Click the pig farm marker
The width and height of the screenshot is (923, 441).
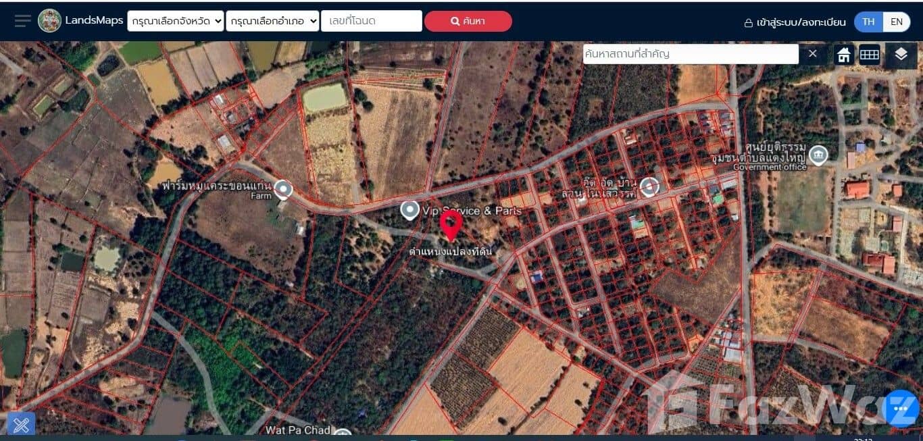point(283,190)
